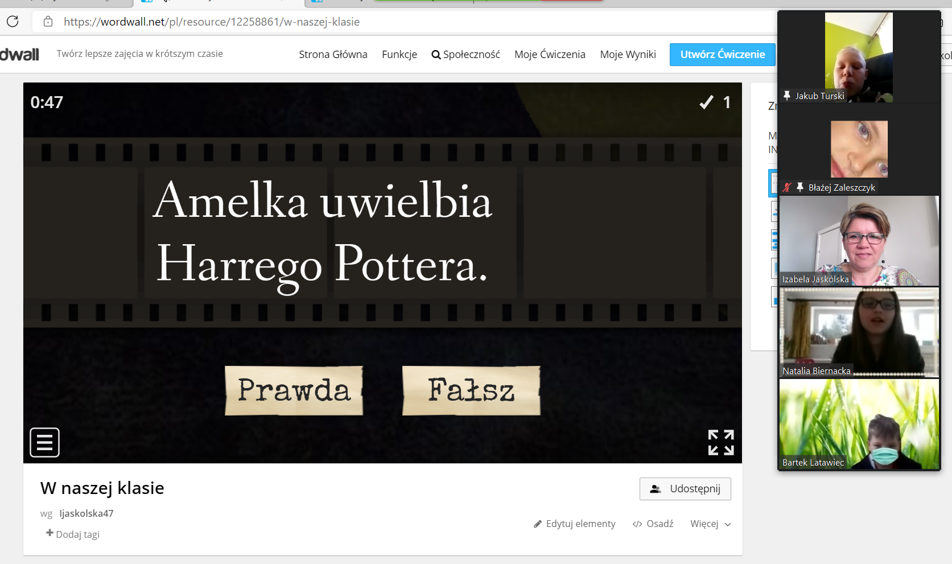Open Edytuj elementy link

tap(575, 524)
